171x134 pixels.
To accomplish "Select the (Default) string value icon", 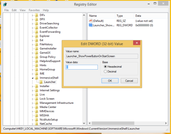I will 91,21.
